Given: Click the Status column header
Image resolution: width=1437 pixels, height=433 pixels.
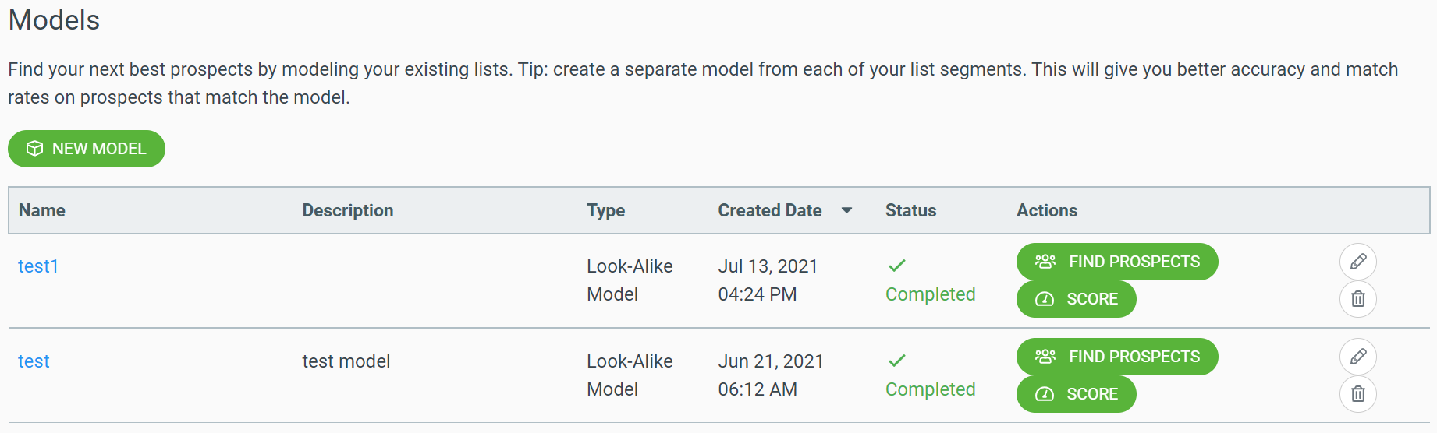Looking at the screenshot, I should (910, 210).
